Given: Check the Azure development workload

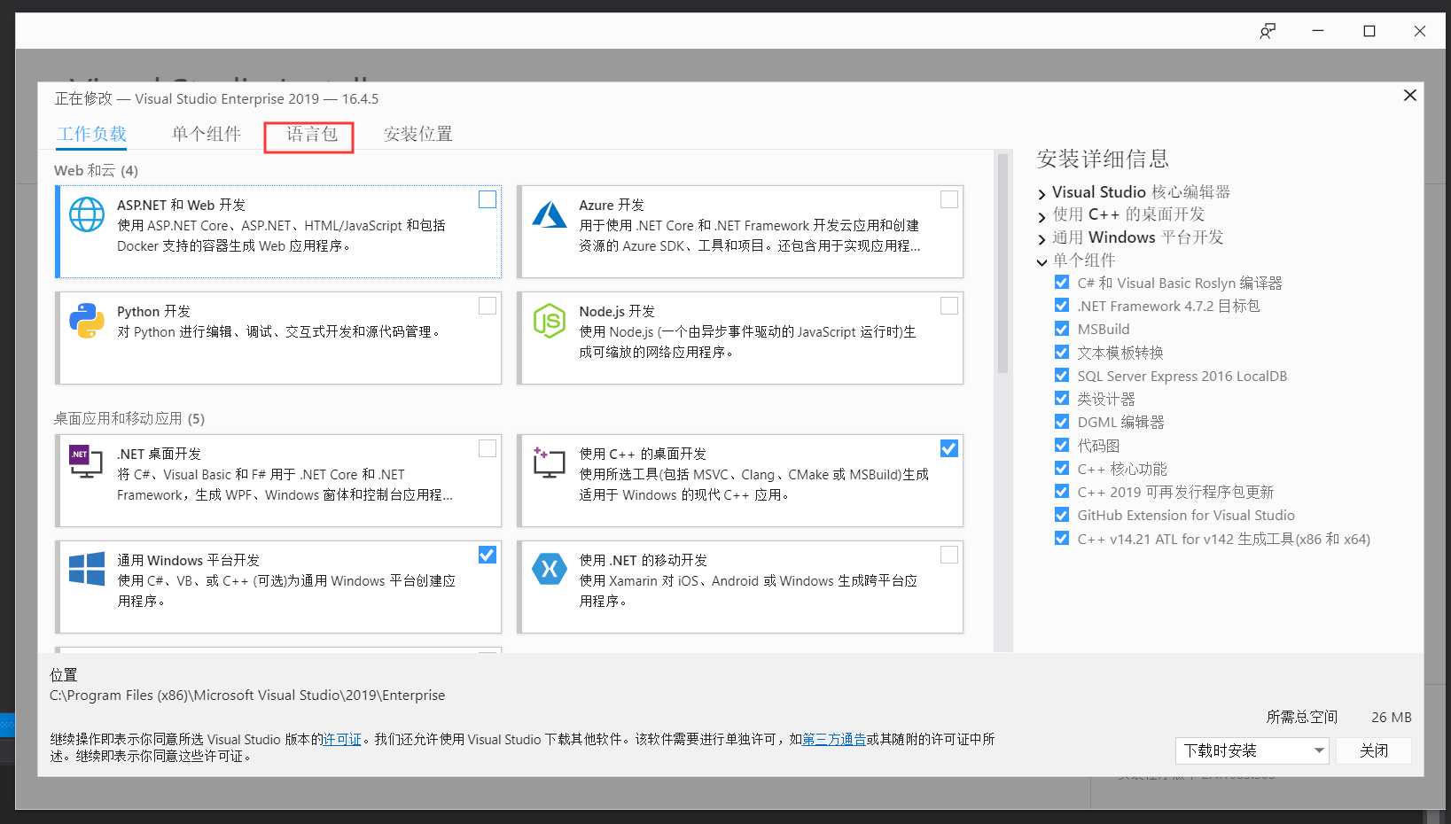Looking at the screenshot, I should point(949,199).
